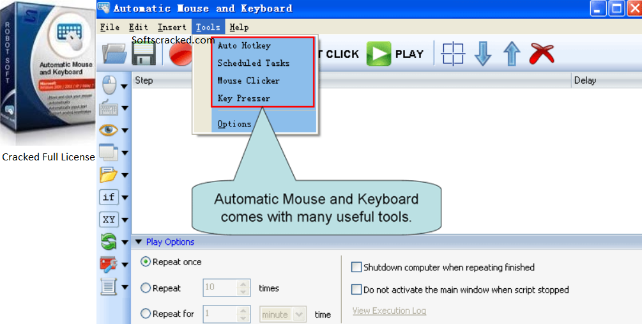Select the open-folder file action sidebar icon

[109, 175]
